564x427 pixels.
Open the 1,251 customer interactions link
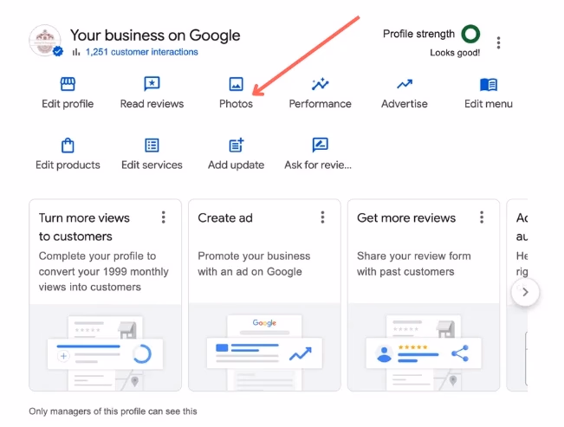pyautogui.click(x=142, y=52)
